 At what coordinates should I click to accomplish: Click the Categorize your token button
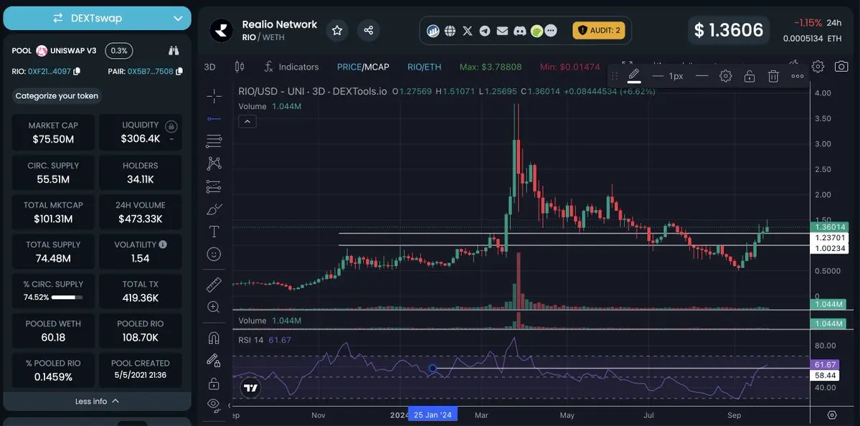[x=57, y=96]
